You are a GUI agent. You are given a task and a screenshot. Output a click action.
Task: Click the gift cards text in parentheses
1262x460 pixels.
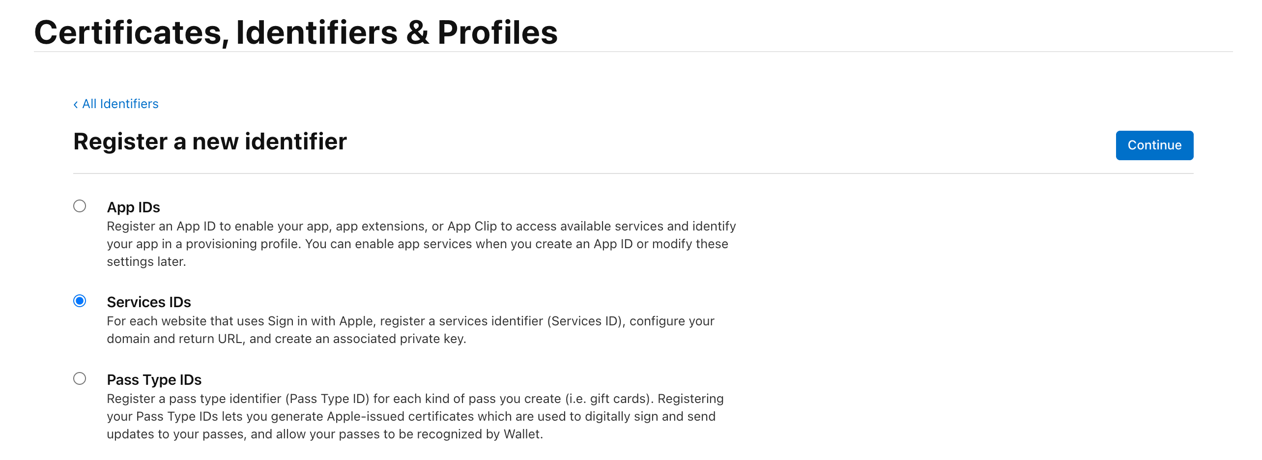tap(616, 399)
